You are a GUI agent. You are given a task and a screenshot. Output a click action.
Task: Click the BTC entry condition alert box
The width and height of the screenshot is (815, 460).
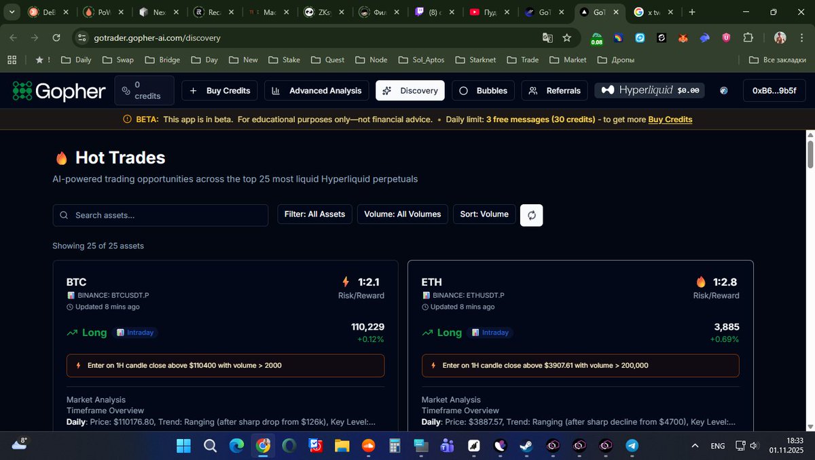[x=225, y=366]
